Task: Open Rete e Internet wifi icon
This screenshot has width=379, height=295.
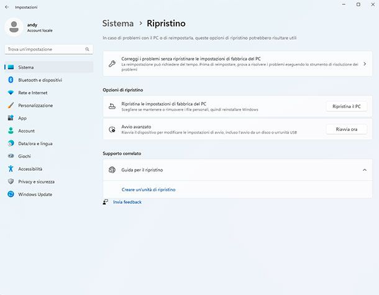Action: pos(11,93)
